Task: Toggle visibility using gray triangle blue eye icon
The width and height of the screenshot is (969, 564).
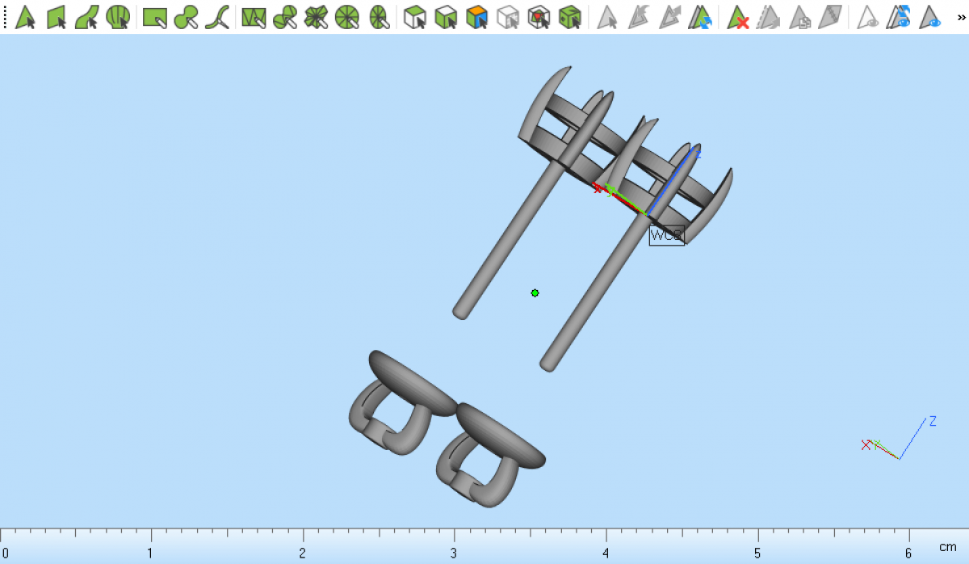Action: click(931, 17)
